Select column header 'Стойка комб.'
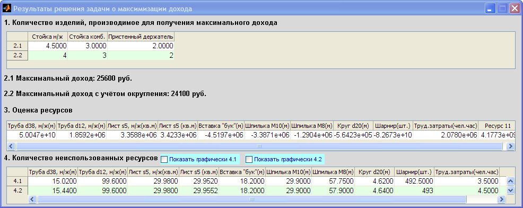The image size is (523, 208). [88, 37]
